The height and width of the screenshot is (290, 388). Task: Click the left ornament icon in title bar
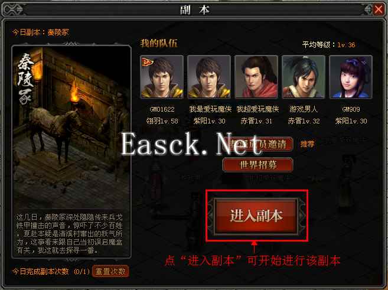13,10
